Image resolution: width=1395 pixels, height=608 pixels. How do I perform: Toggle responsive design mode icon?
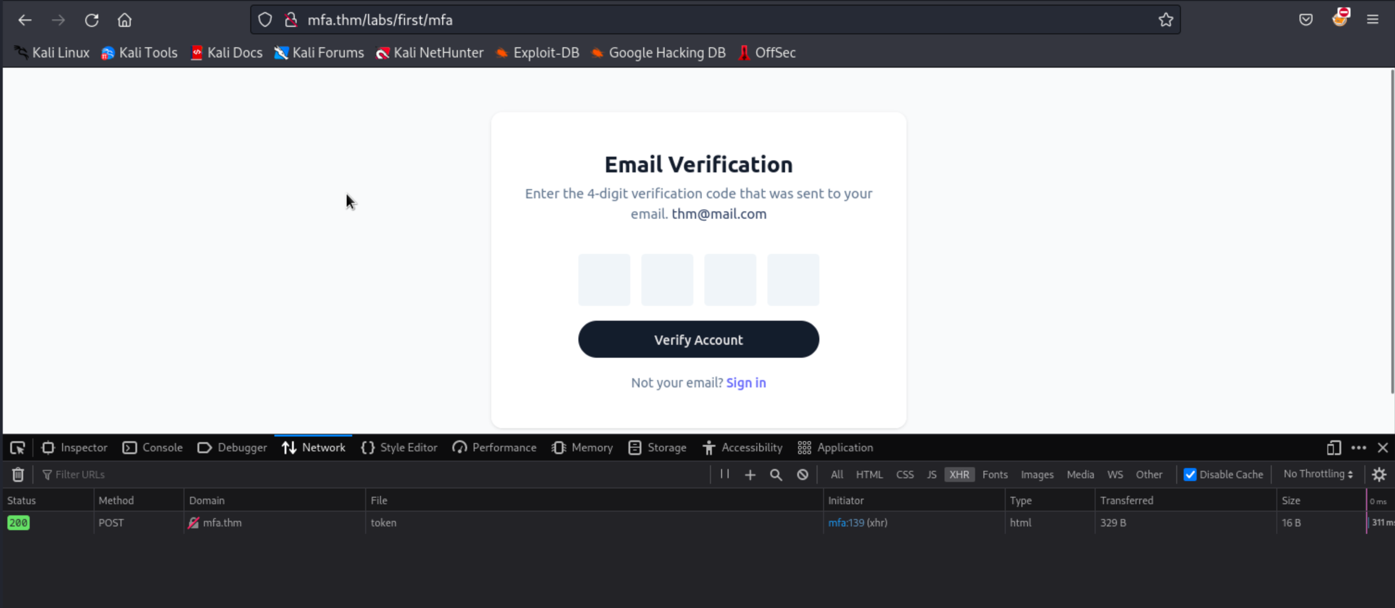coord(1333,448)
